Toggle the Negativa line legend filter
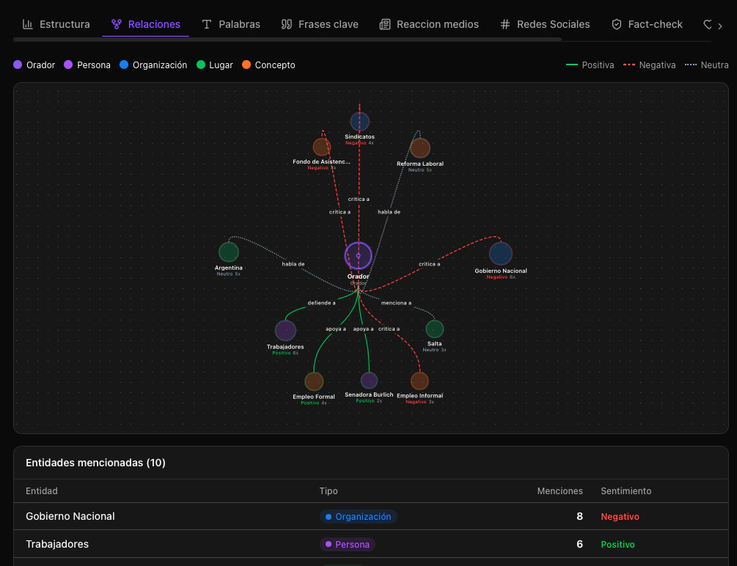Screen dimensions: 737x566 pos(628,65)
